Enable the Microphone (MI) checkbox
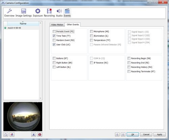This screenshot has height=140, width=169. pyautogui.click(x=91, y=32)
